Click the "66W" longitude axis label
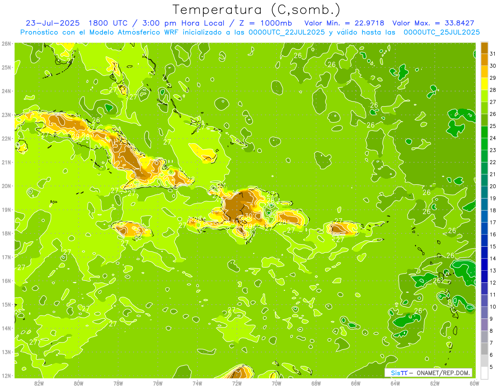504x389 pixels. click(x=355, y=384)
